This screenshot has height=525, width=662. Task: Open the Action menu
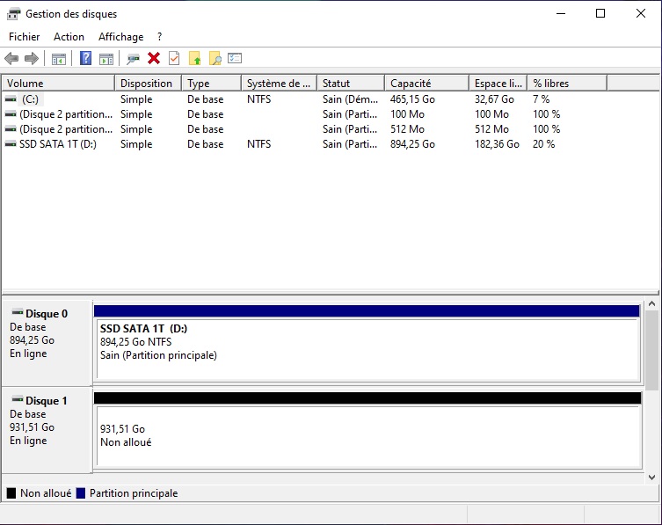(x=69, y=37)
